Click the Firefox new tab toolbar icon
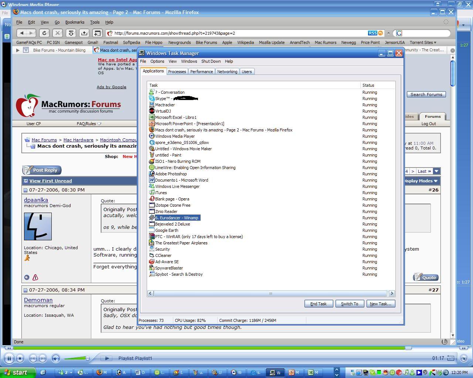The width and height of the screenshot is (473, 378). point(97,33)
